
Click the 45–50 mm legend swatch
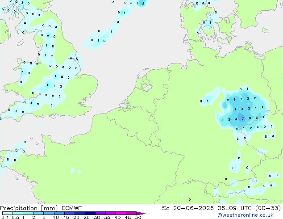point(131,213)
